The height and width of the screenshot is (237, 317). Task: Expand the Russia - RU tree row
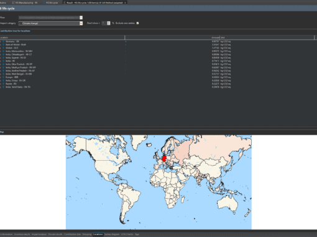click(1, 84)
